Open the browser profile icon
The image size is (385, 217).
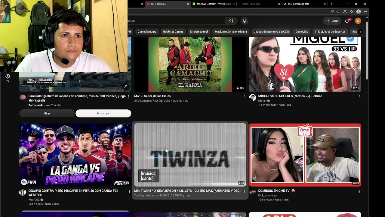coord(359,12)
